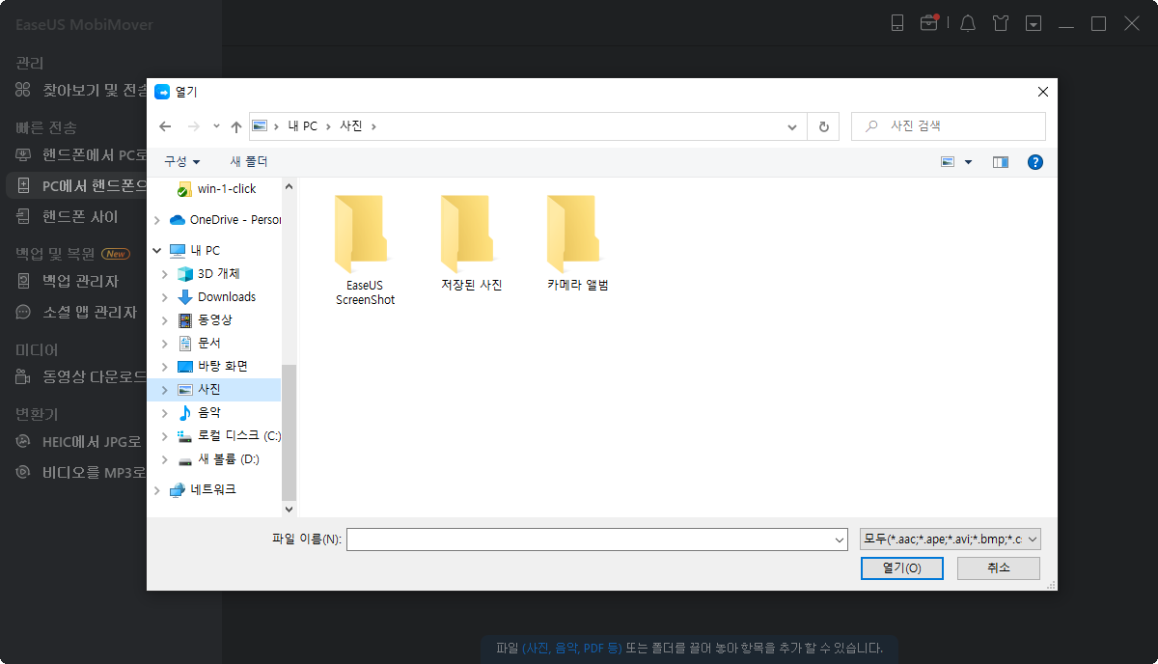This screenshot has width=1158, height=664.
Task: Expand the 로컬 디스크 (C:) node
Action: [x=165, y=435]
